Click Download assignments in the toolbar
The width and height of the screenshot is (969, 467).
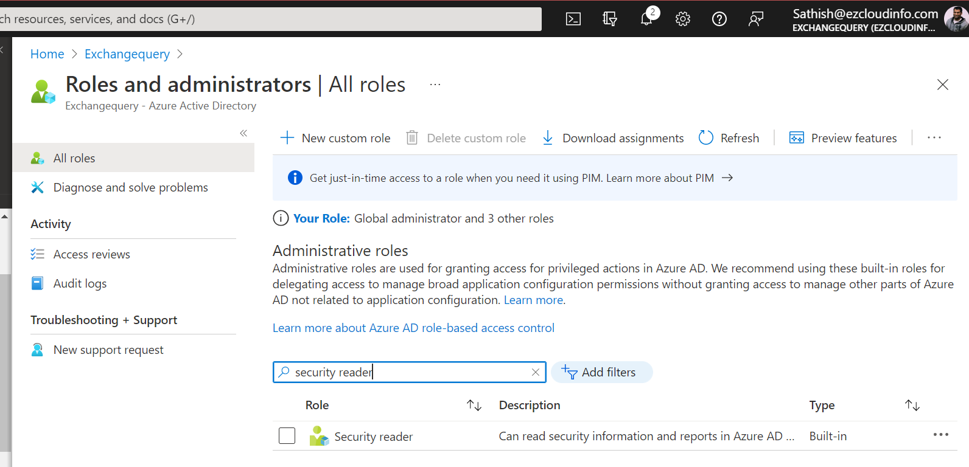[613, 138]
